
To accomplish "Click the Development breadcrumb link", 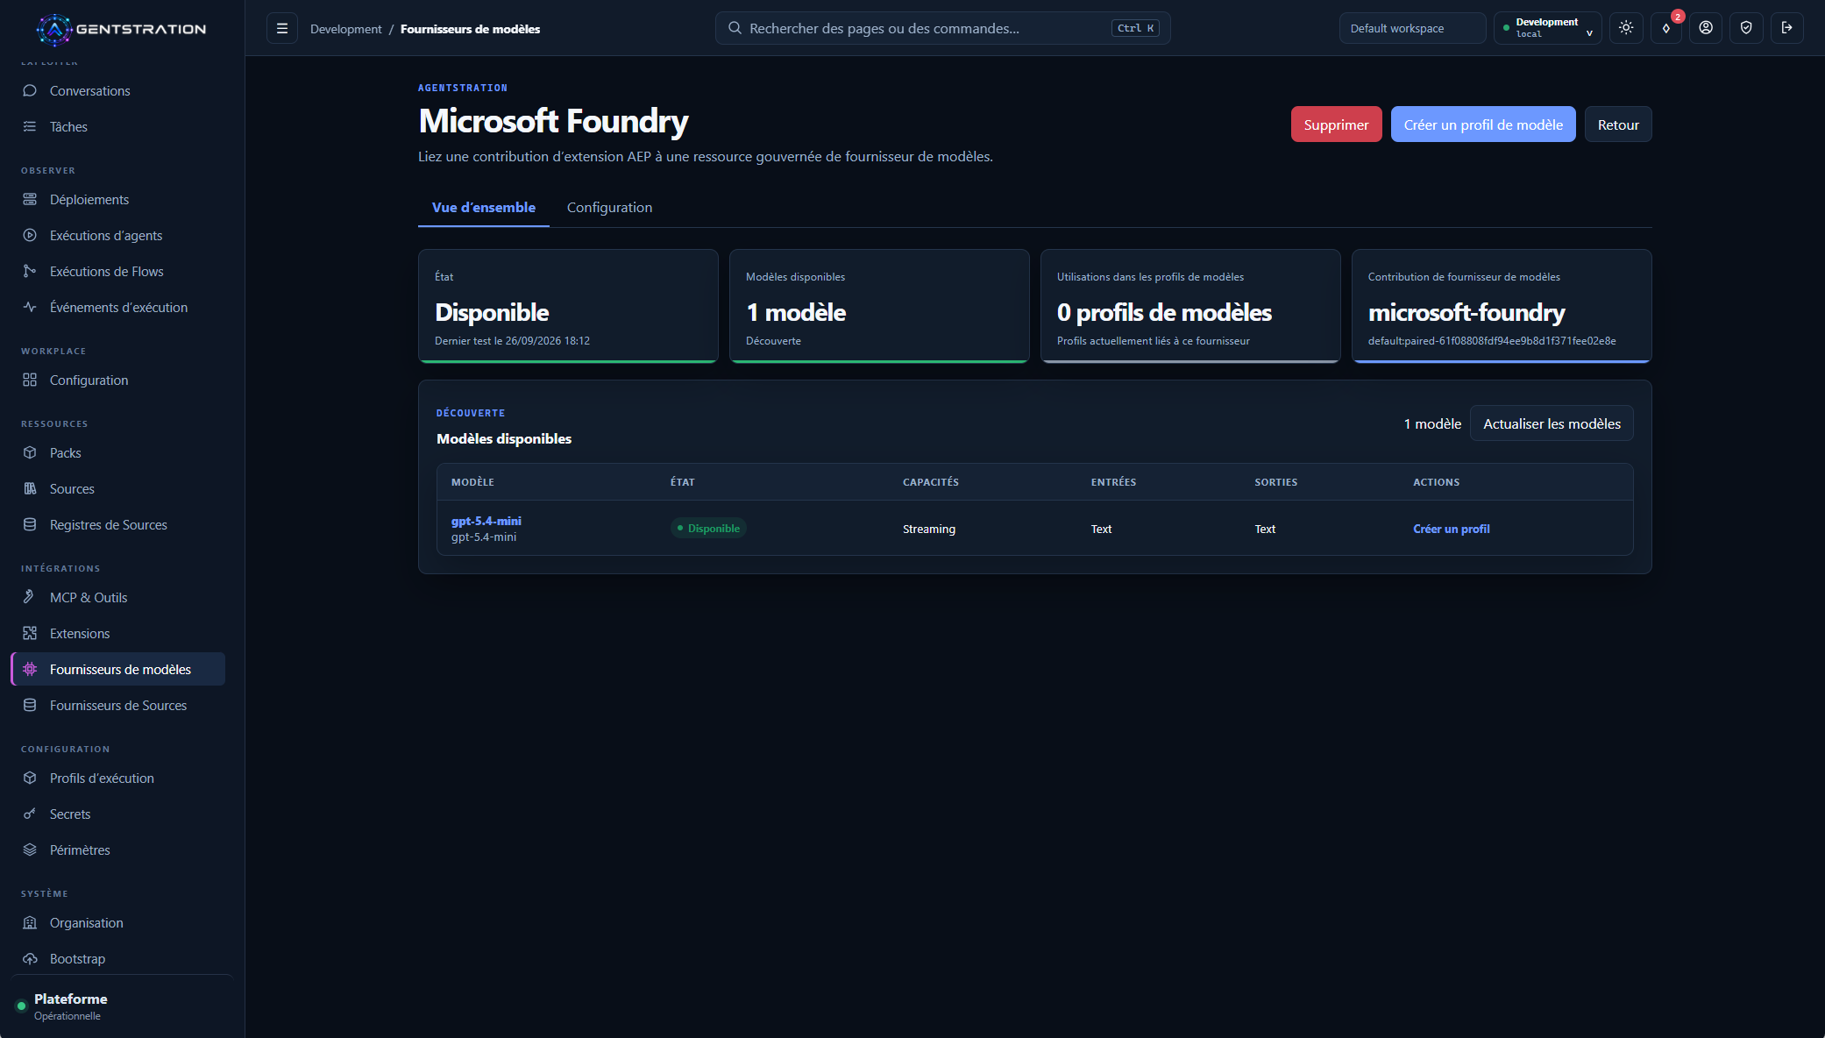I will click(x=345, y=29).
